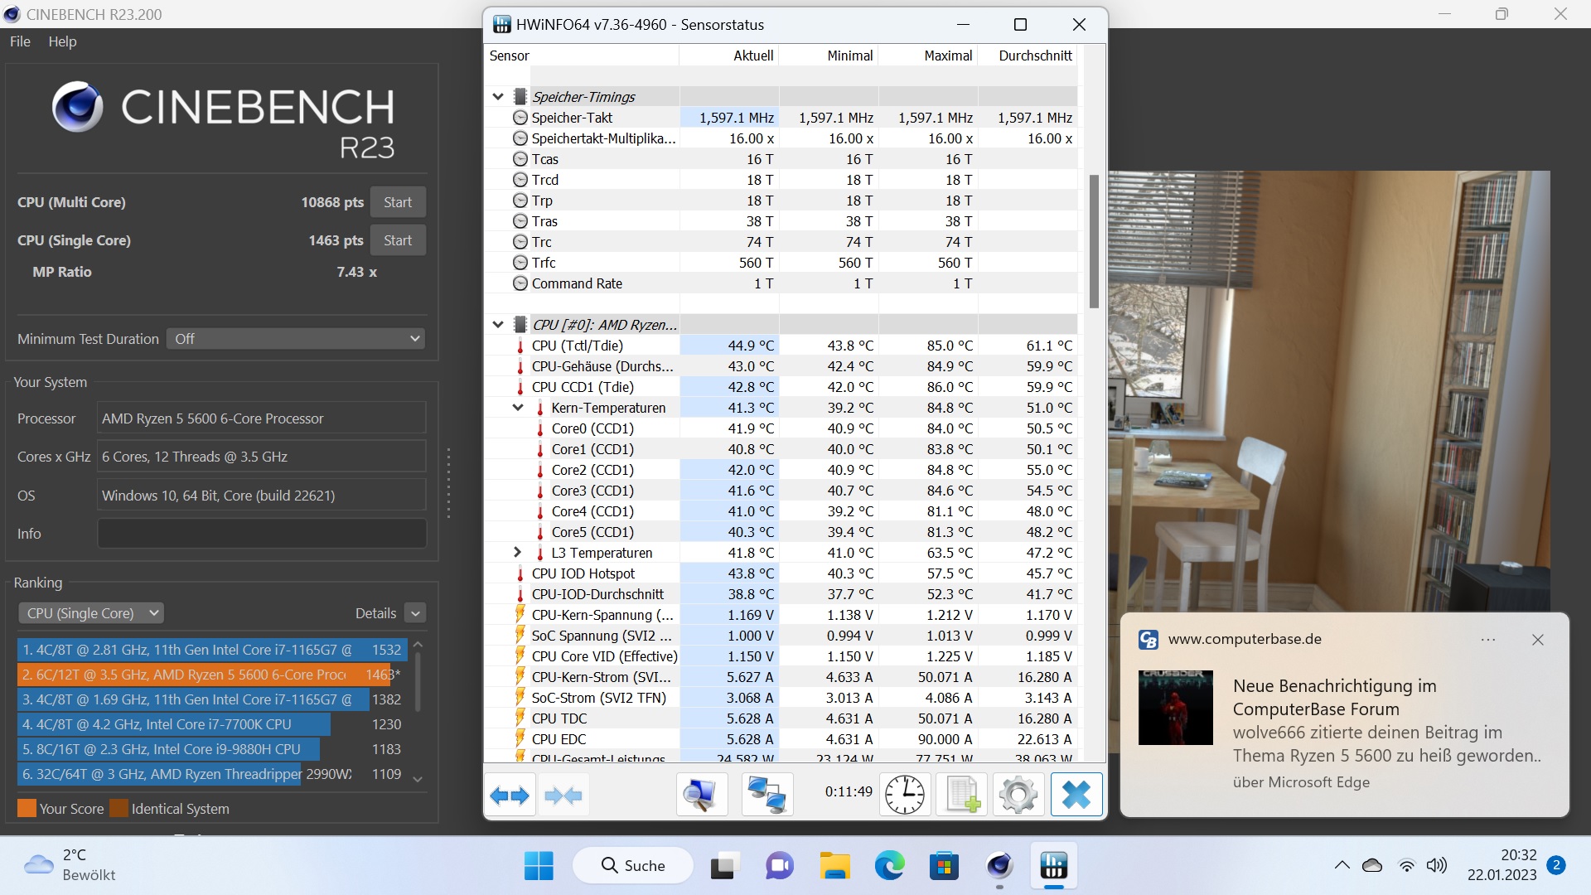This screenshot has width=1591, height=895.
Task: Expand the L3 Temperaturen tree row
Action: pos(517,553)
